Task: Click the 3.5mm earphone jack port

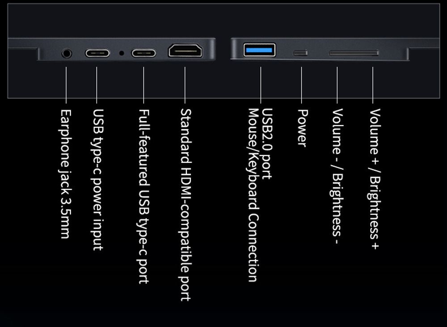Action: 67,53
